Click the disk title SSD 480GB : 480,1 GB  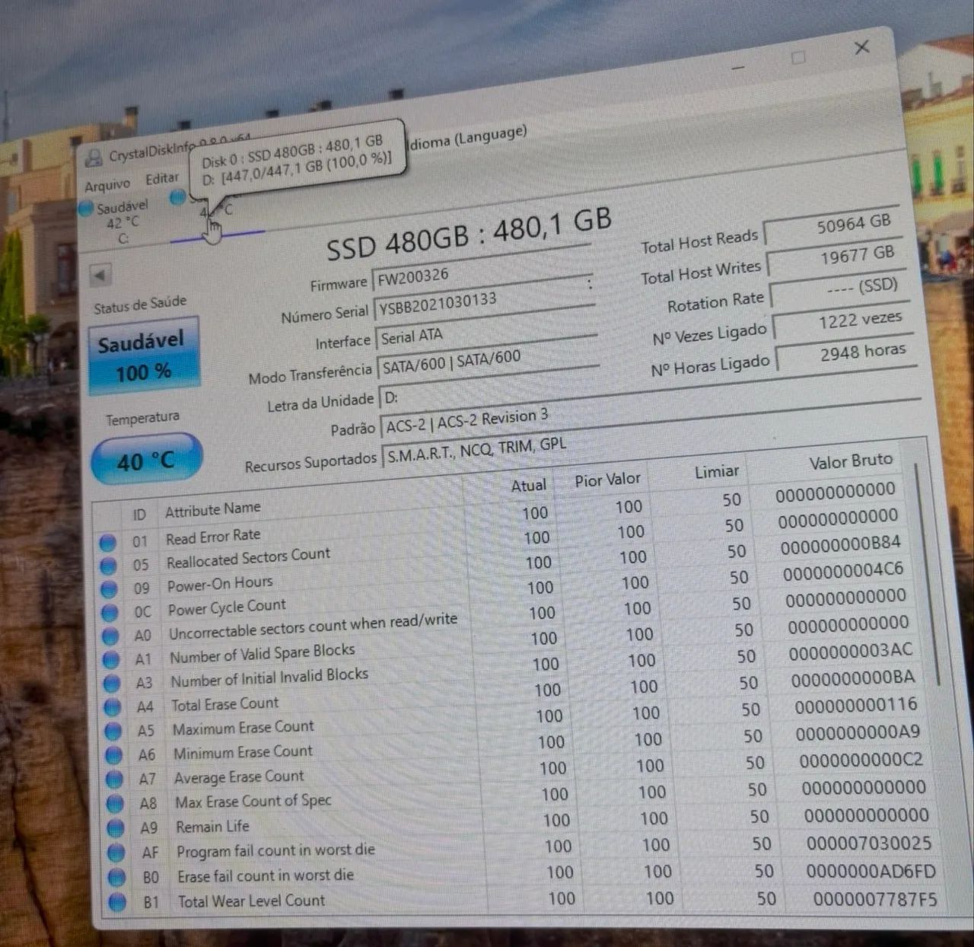point(469,232)
